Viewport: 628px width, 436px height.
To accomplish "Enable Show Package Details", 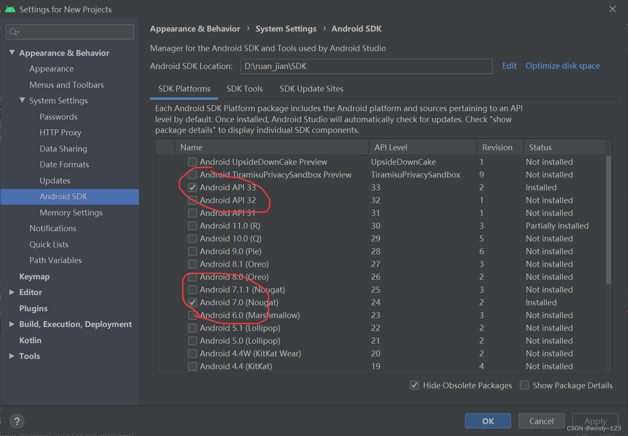I will click(x=524, y=385).
